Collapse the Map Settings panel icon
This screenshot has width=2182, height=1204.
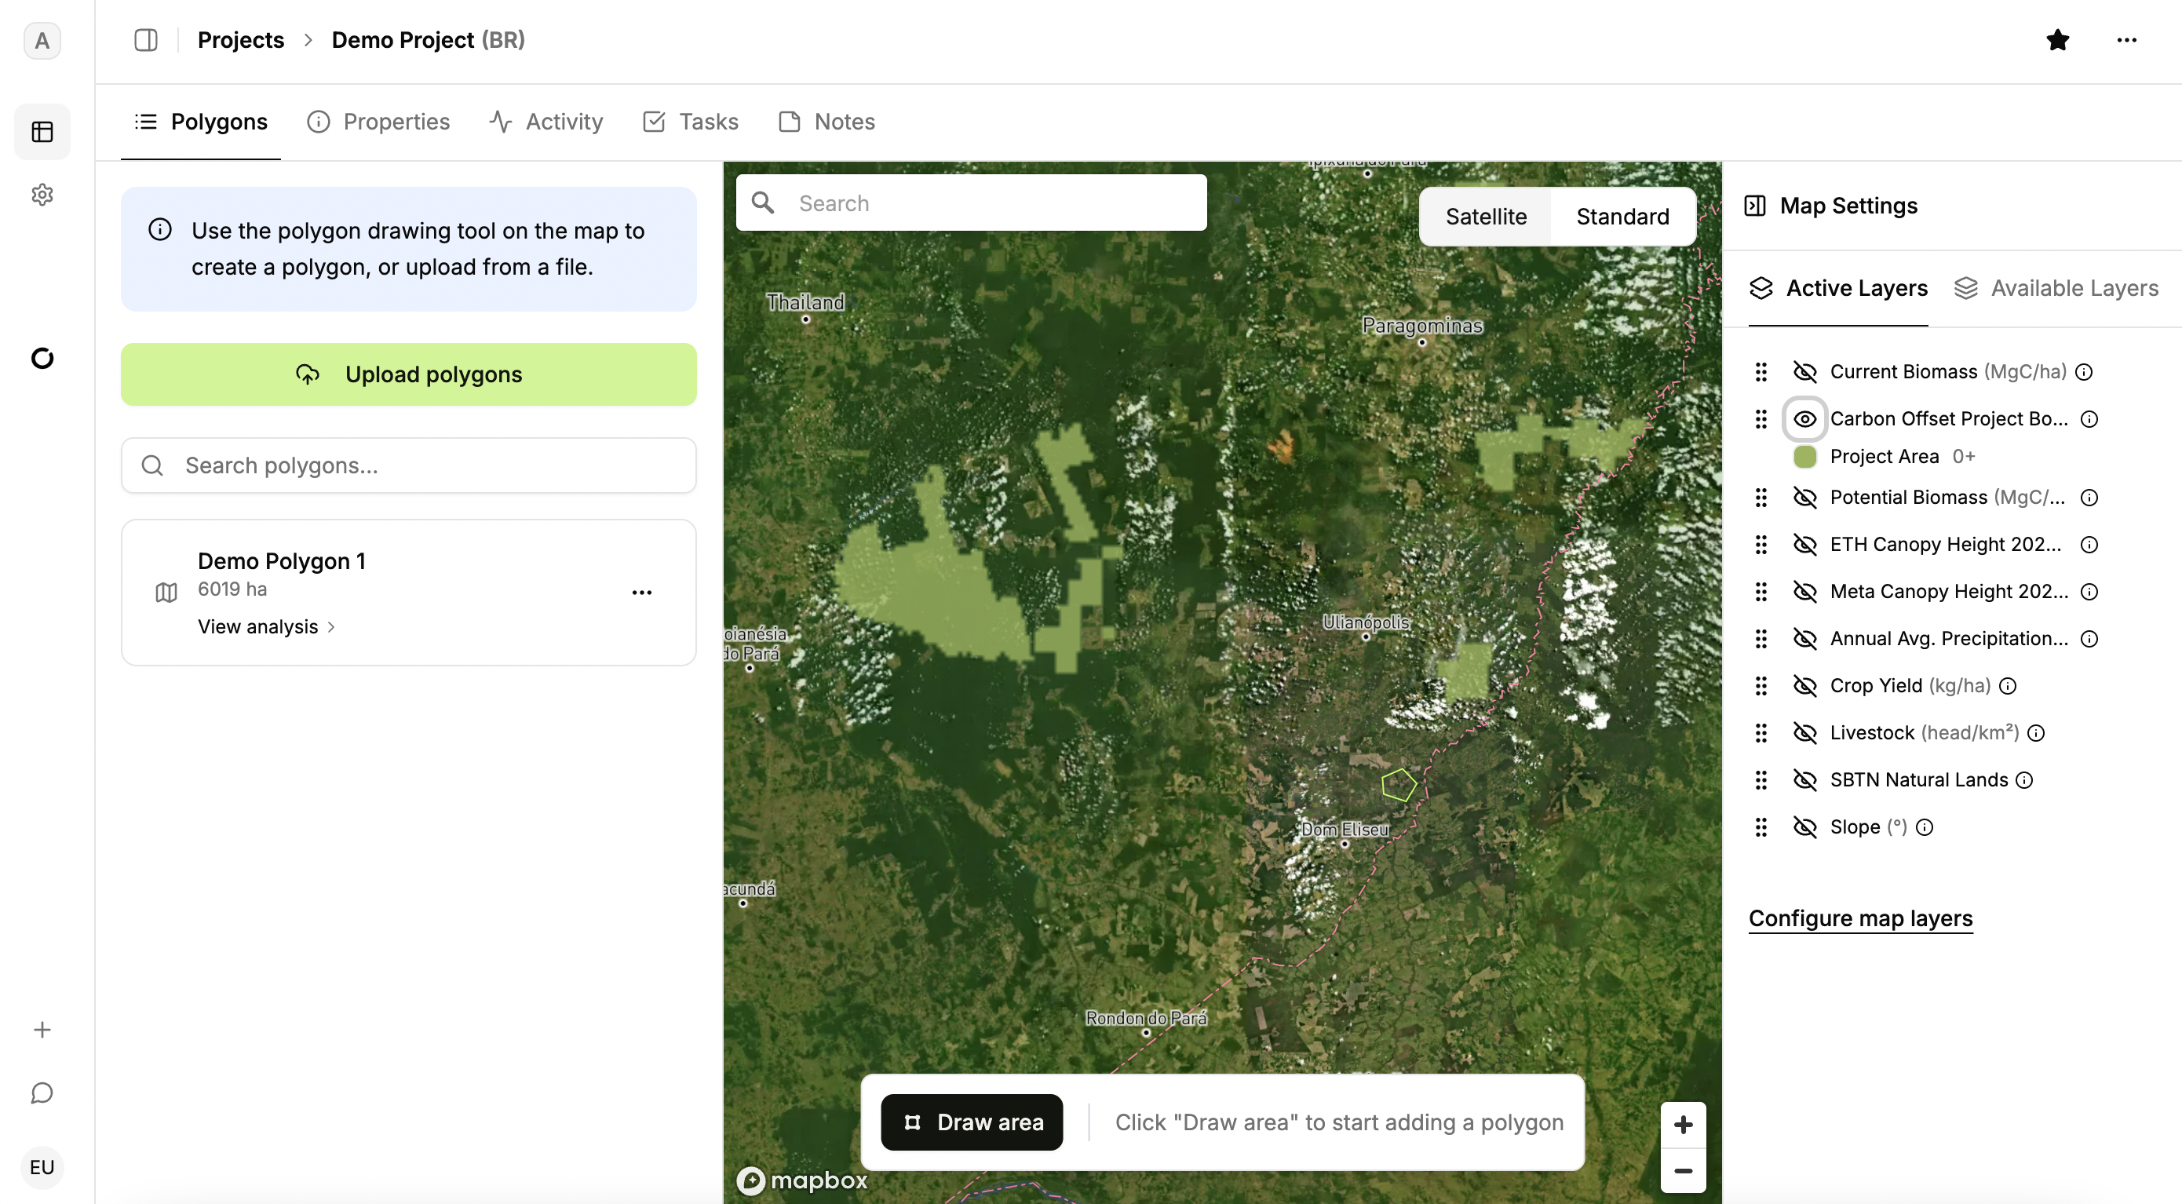click(1755, 206)
